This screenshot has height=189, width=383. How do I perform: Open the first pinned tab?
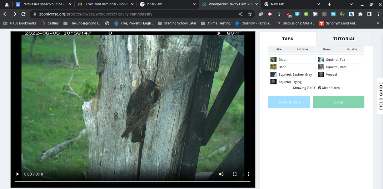pos(7,4)
